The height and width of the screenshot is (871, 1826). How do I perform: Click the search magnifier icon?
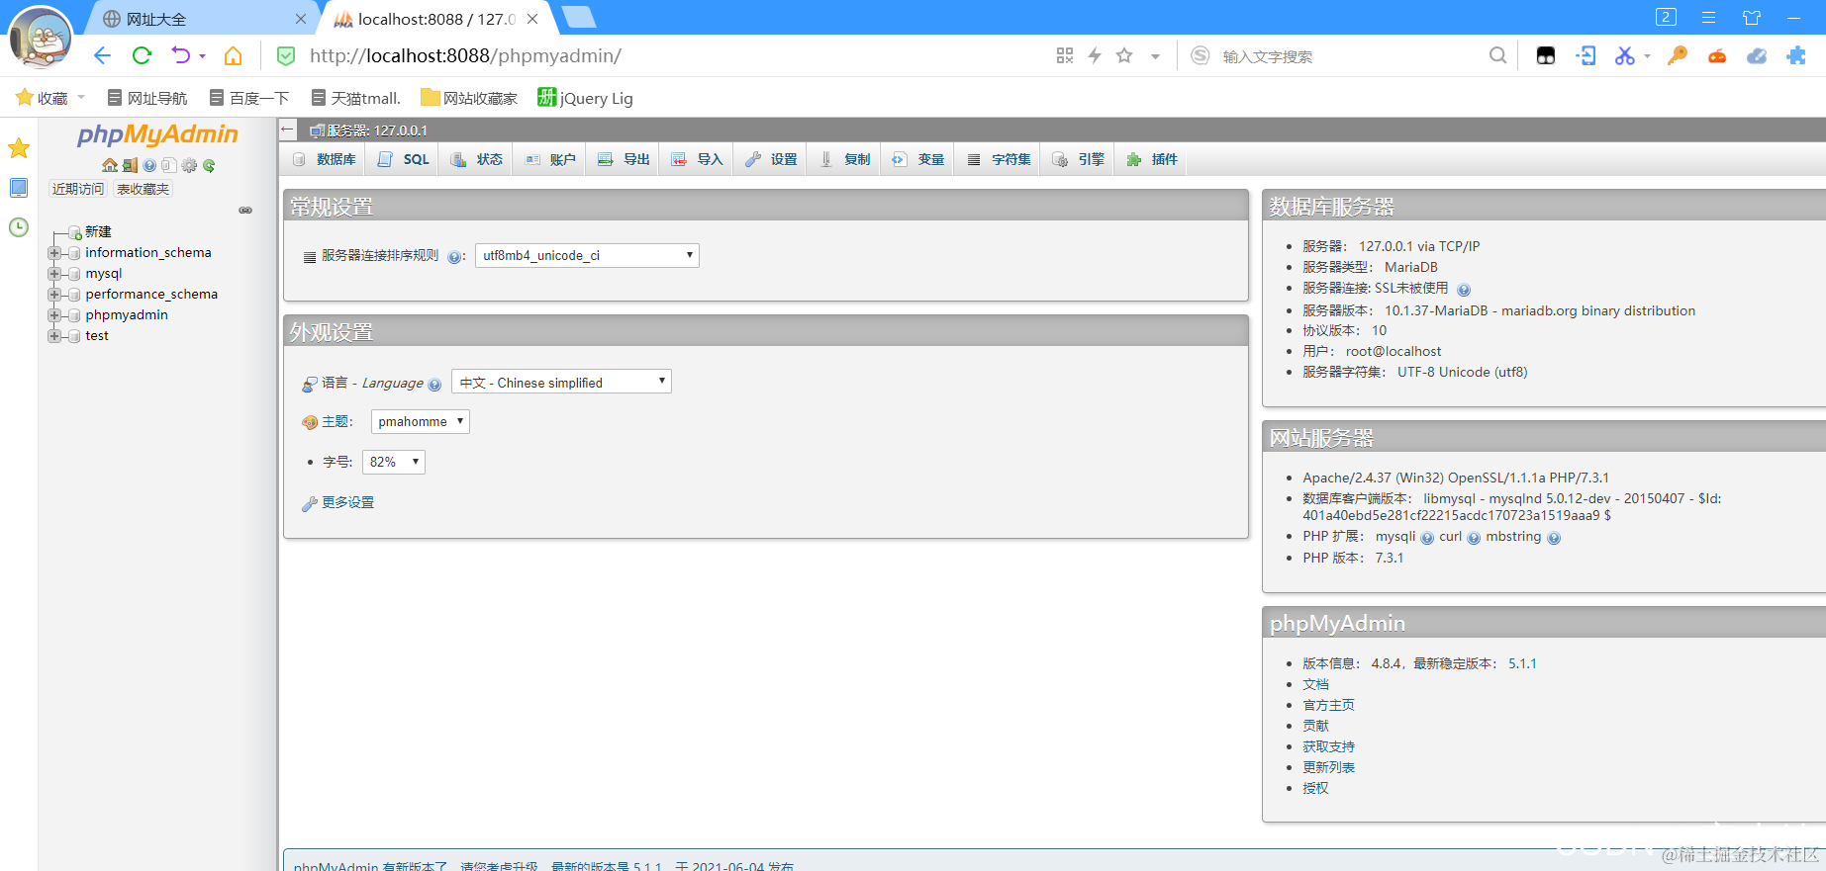1498,55
